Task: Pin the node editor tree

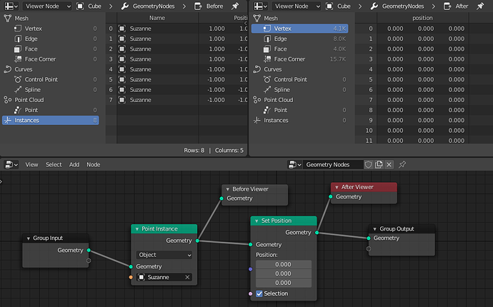Action: pos(402,164)
